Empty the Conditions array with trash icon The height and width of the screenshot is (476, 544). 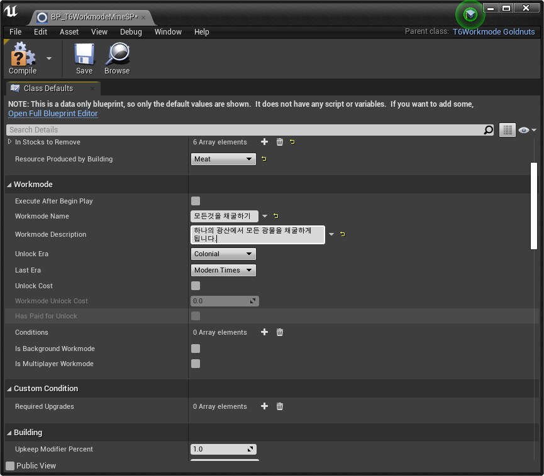280,332
